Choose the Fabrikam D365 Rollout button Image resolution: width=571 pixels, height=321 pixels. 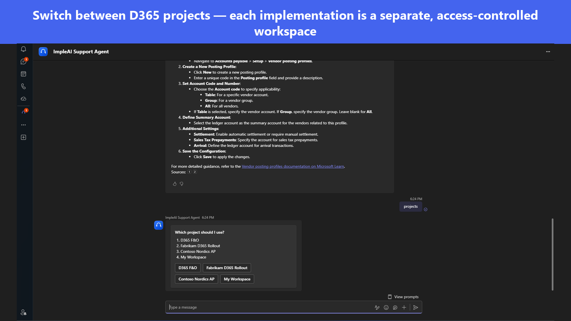tap(227, 268)
